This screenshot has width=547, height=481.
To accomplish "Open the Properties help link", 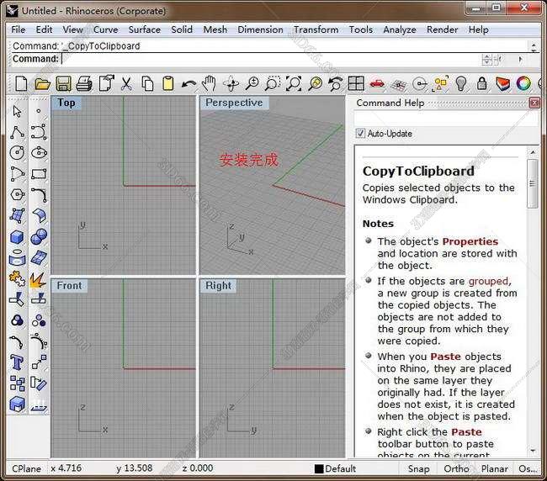I will click(x=470, y=241).
